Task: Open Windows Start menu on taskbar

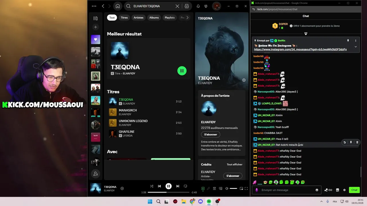Action: click(x=150, y=201)
